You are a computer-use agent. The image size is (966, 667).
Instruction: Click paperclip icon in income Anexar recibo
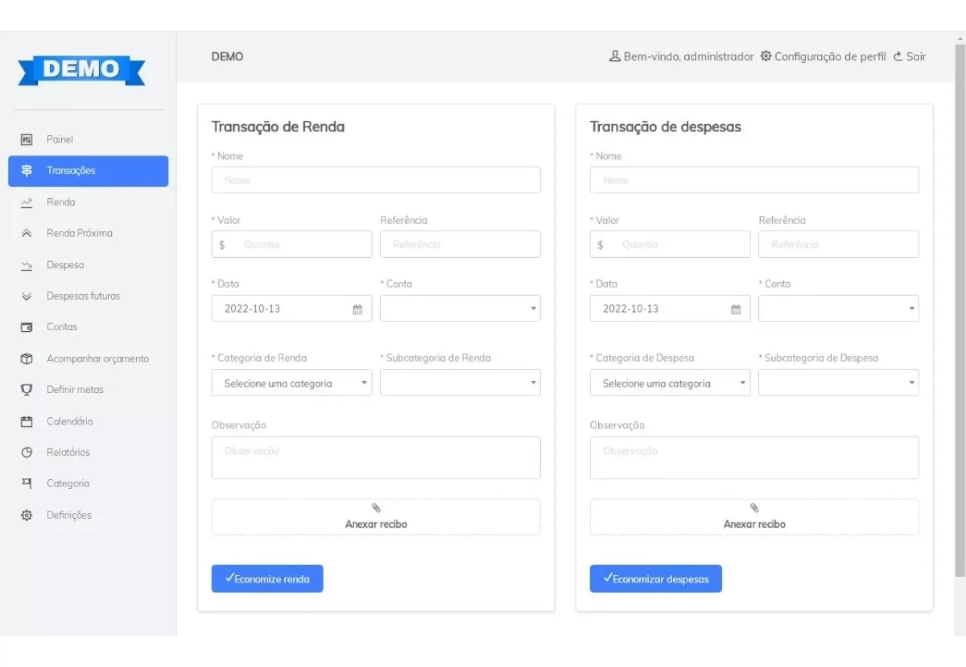pyautogui.click(x=376, y=507)
